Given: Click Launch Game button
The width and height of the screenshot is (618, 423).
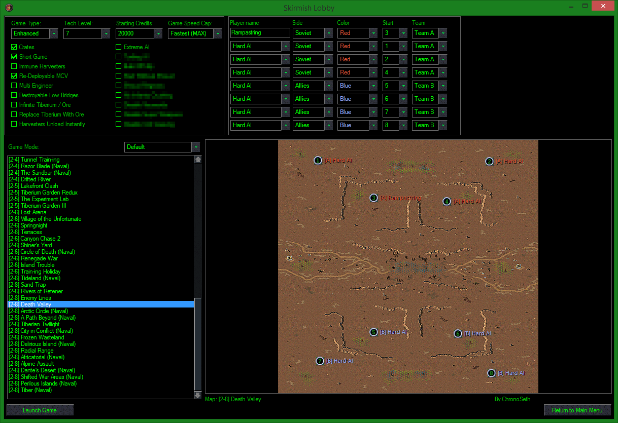Looking at the screenshot, I should coord(40,410).
